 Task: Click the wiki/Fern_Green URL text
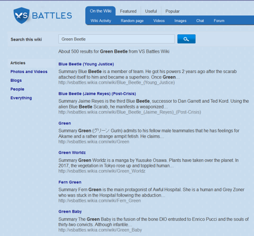pyautogui.click(x=100, y=200)
